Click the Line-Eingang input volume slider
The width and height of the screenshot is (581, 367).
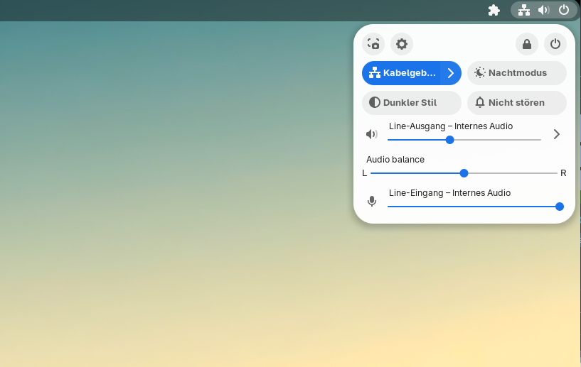click(x=473, y=207)
